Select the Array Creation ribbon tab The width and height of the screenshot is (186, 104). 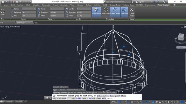pyautogui.click(x=163, y=5)
